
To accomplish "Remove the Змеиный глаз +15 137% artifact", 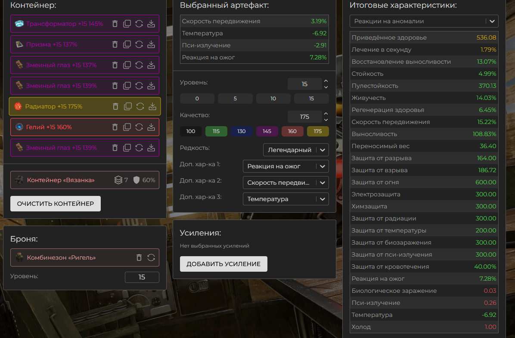I will 115,65.
